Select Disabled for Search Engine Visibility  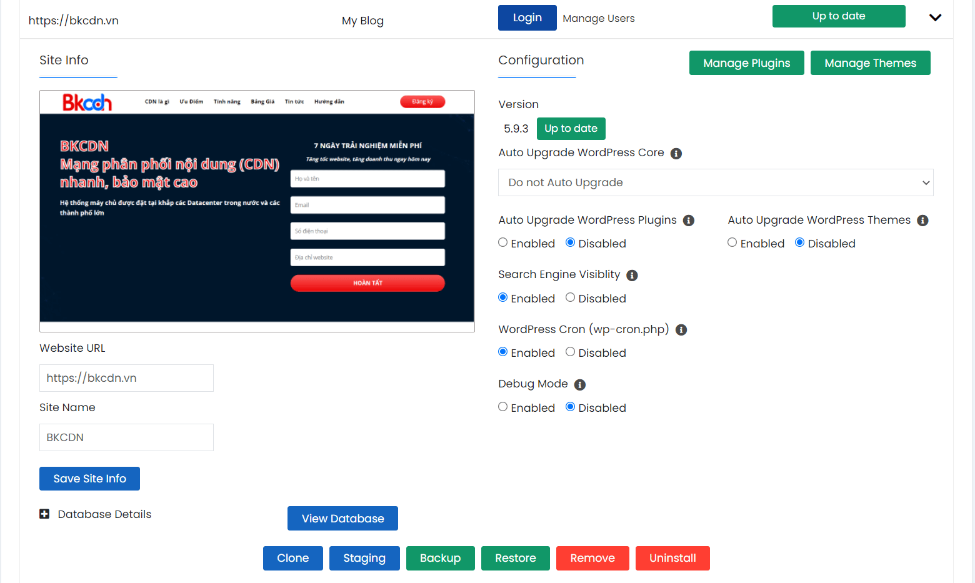[x=570, y=298]
